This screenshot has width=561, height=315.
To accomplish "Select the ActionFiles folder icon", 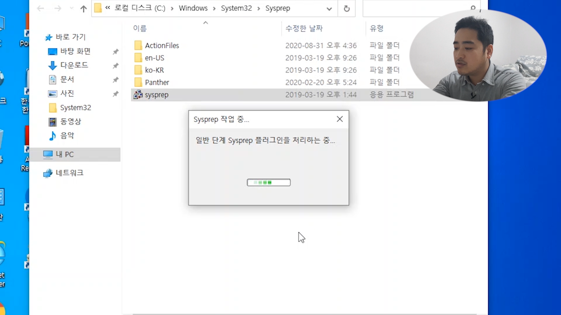I will [138, 45].
